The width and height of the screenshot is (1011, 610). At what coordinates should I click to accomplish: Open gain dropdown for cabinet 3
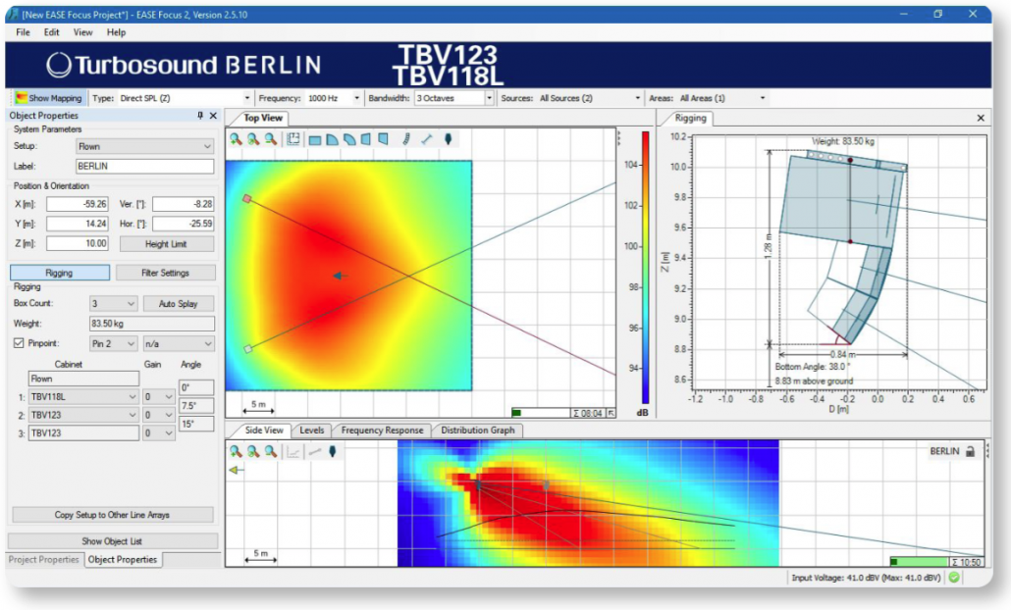click(x=159, y=433)
